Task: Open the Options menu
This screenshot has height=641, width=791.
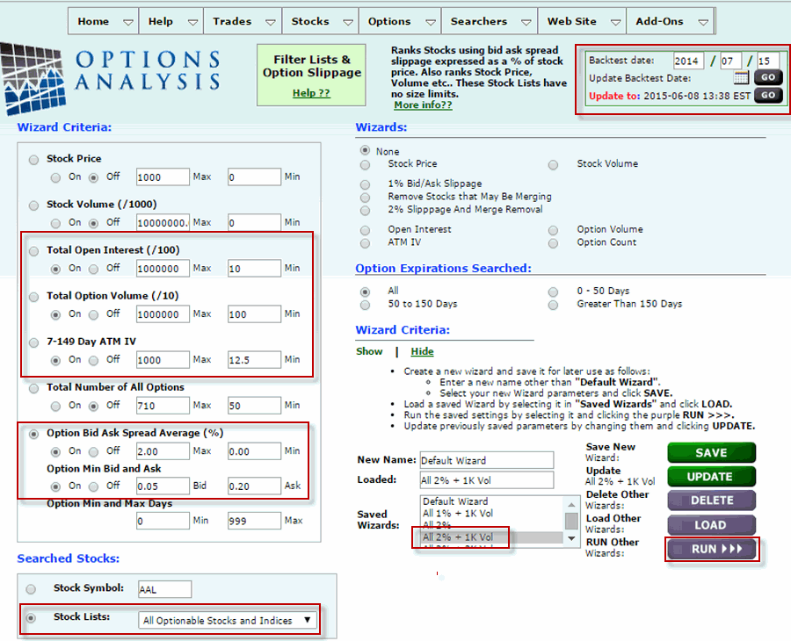Action: click(x=400, y=21)
